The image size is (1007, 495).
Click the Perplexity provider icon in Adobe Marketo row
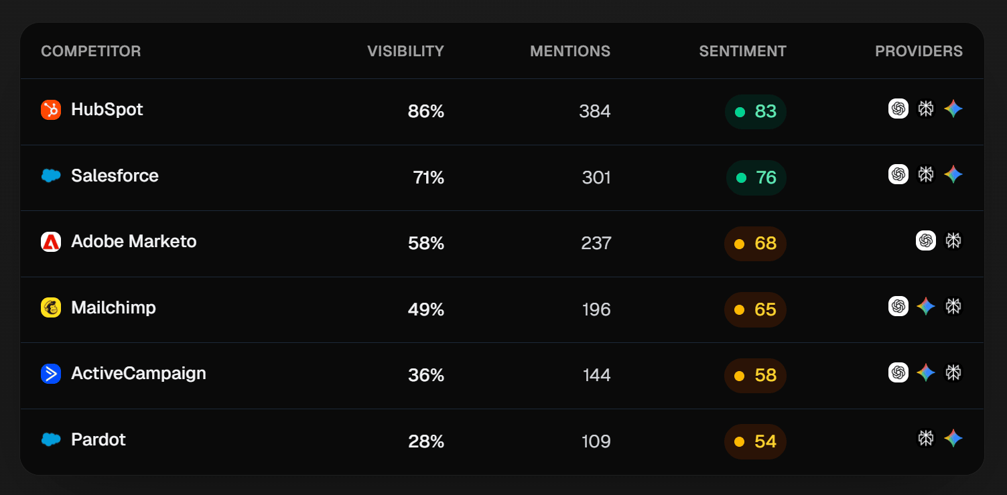pos(953,240)
